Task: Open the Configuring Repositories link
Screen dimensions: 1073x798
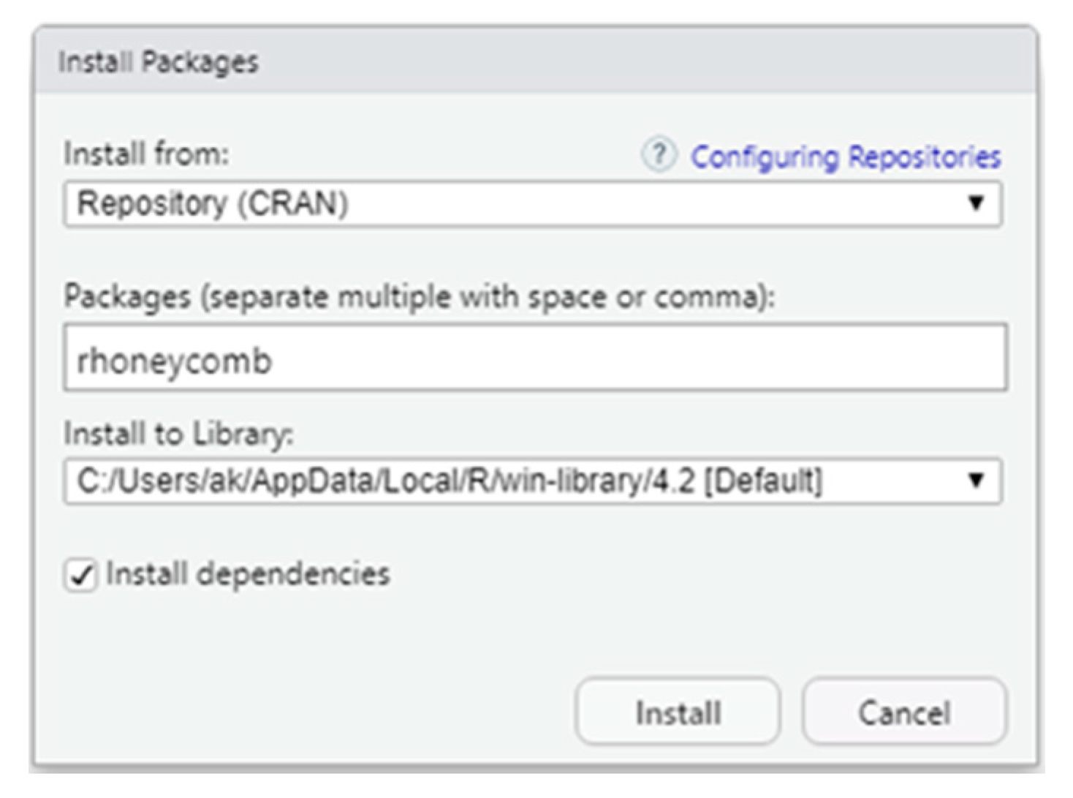Action: tap(845, 157)
